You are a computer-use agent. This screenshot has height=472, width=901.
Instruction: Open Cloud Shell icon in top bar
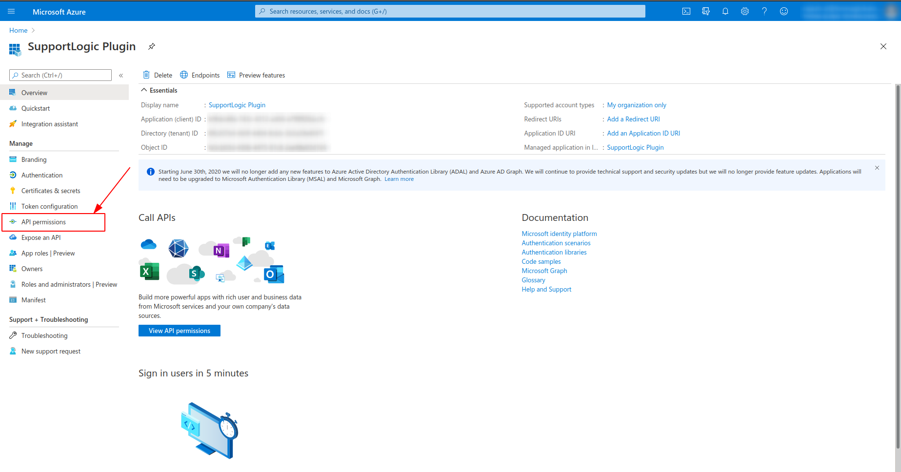pyautogui.click(x=686, y=11)
